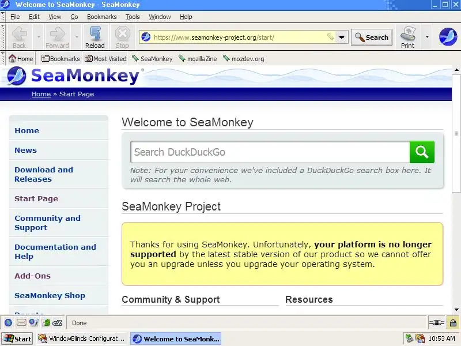Collapse the menu bar using its grippy

pyautogui.click(x=3, y=17)
